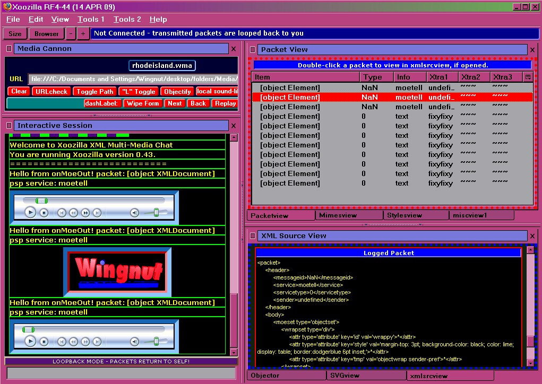The image size is (542, 384).
Task: Click the Wingnut logo image in the chat
Action: [x=118, y=271]
